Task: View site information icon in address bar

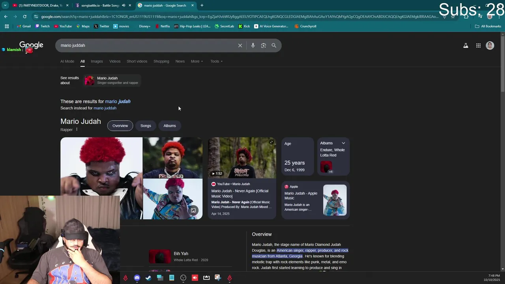Action: [x=36, y=17]
